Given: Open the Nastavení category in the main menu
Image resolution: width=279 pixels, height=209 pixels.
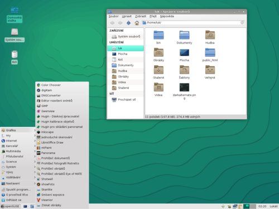Looking at the screenshot, I should tap(18, 183).
